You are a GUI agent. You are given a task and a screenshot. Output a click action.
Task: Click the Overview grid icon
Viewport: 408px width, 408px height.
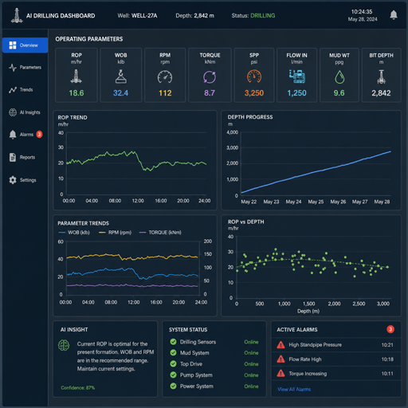coord(13,45)
